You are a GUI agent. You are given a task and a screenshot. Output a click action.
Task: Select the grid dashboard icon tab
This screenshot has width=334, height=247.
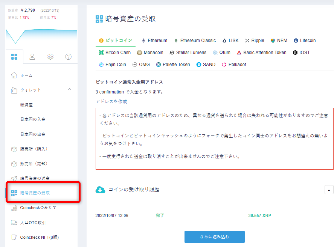14,57
